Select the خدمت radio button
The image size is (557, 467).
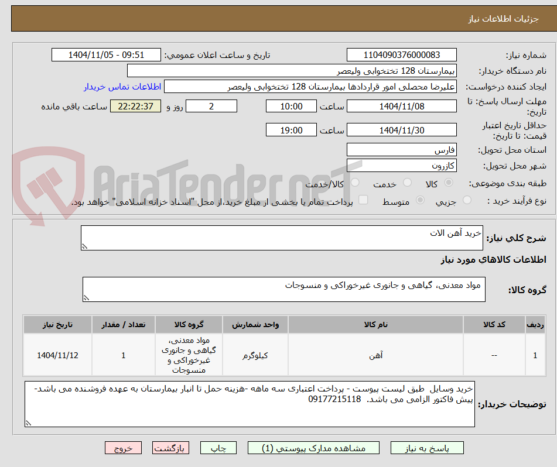click(x=407, y=183)
